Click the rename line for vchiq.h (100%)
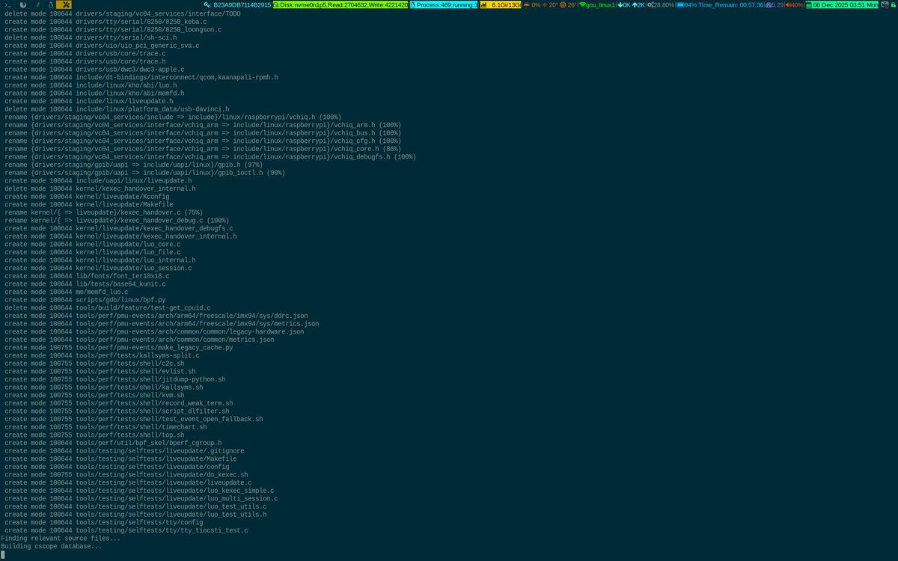The height and width of the screenshot is (561, 898). [173, 117]
